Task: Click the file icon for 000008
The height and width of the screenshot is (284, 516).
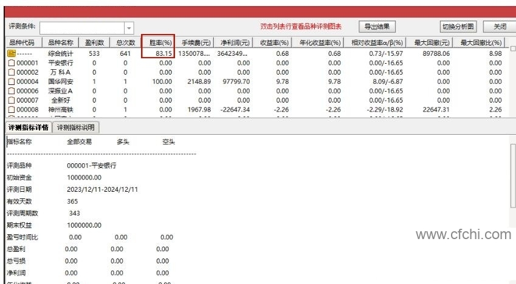Action: click(x=12, y=109)
